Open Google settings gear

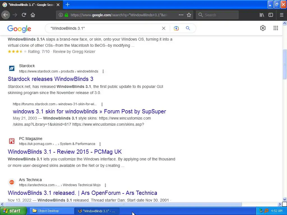point(263,28)
